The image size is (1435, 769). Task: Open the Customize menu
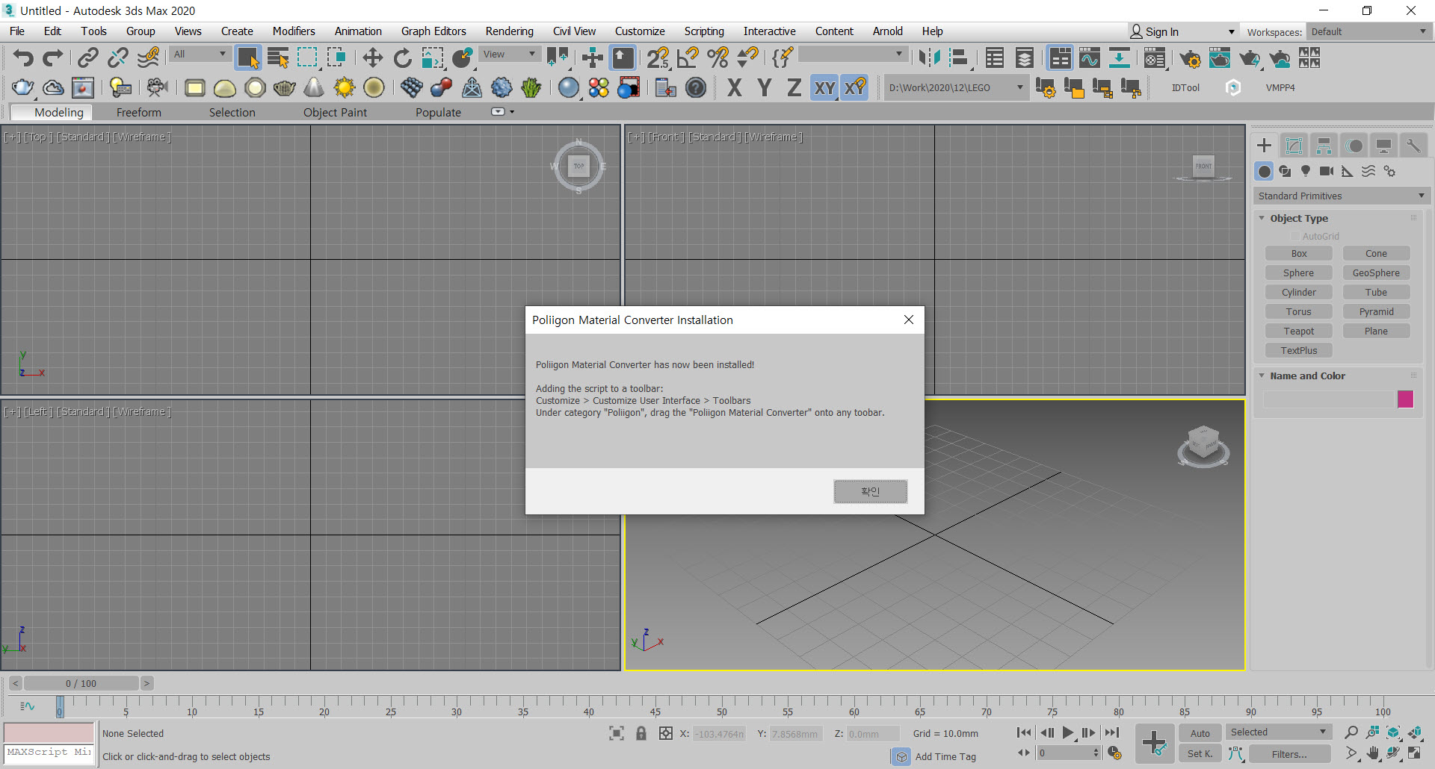click(x=640, y=31)
